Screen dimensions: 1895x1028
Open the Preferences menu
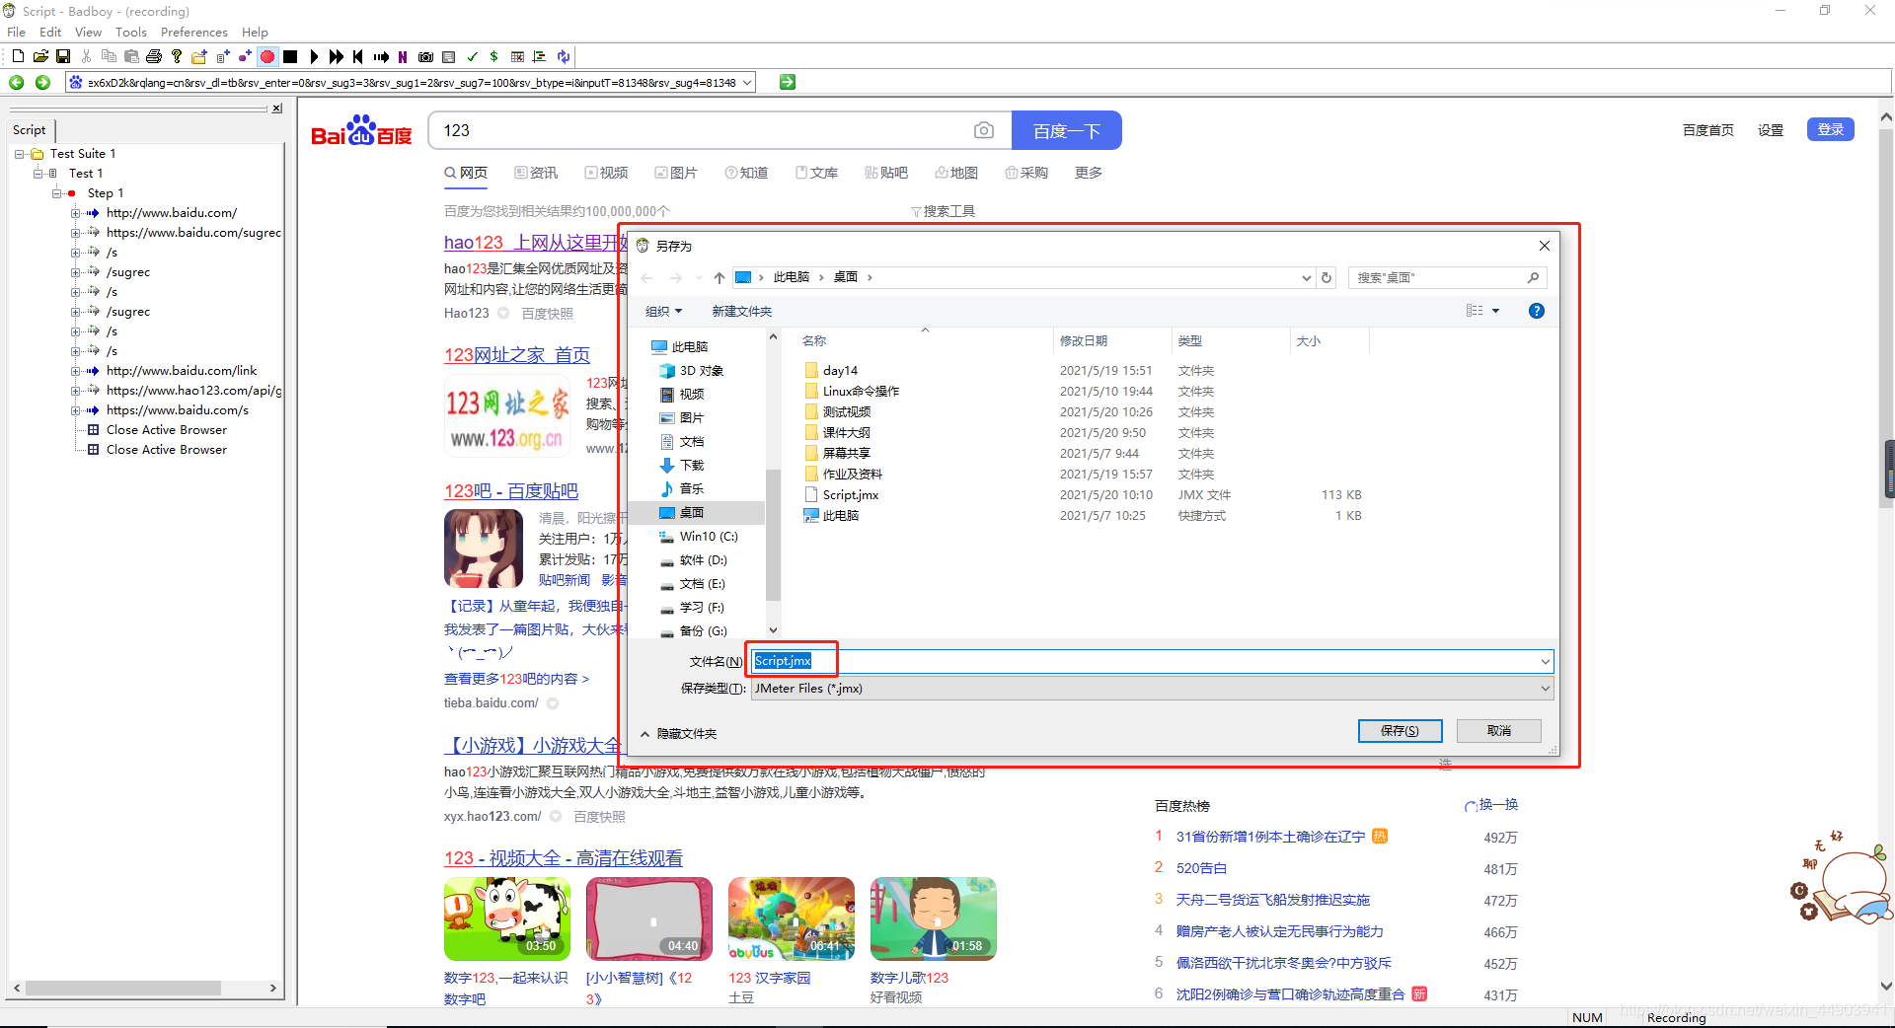[x=194, y=33]
